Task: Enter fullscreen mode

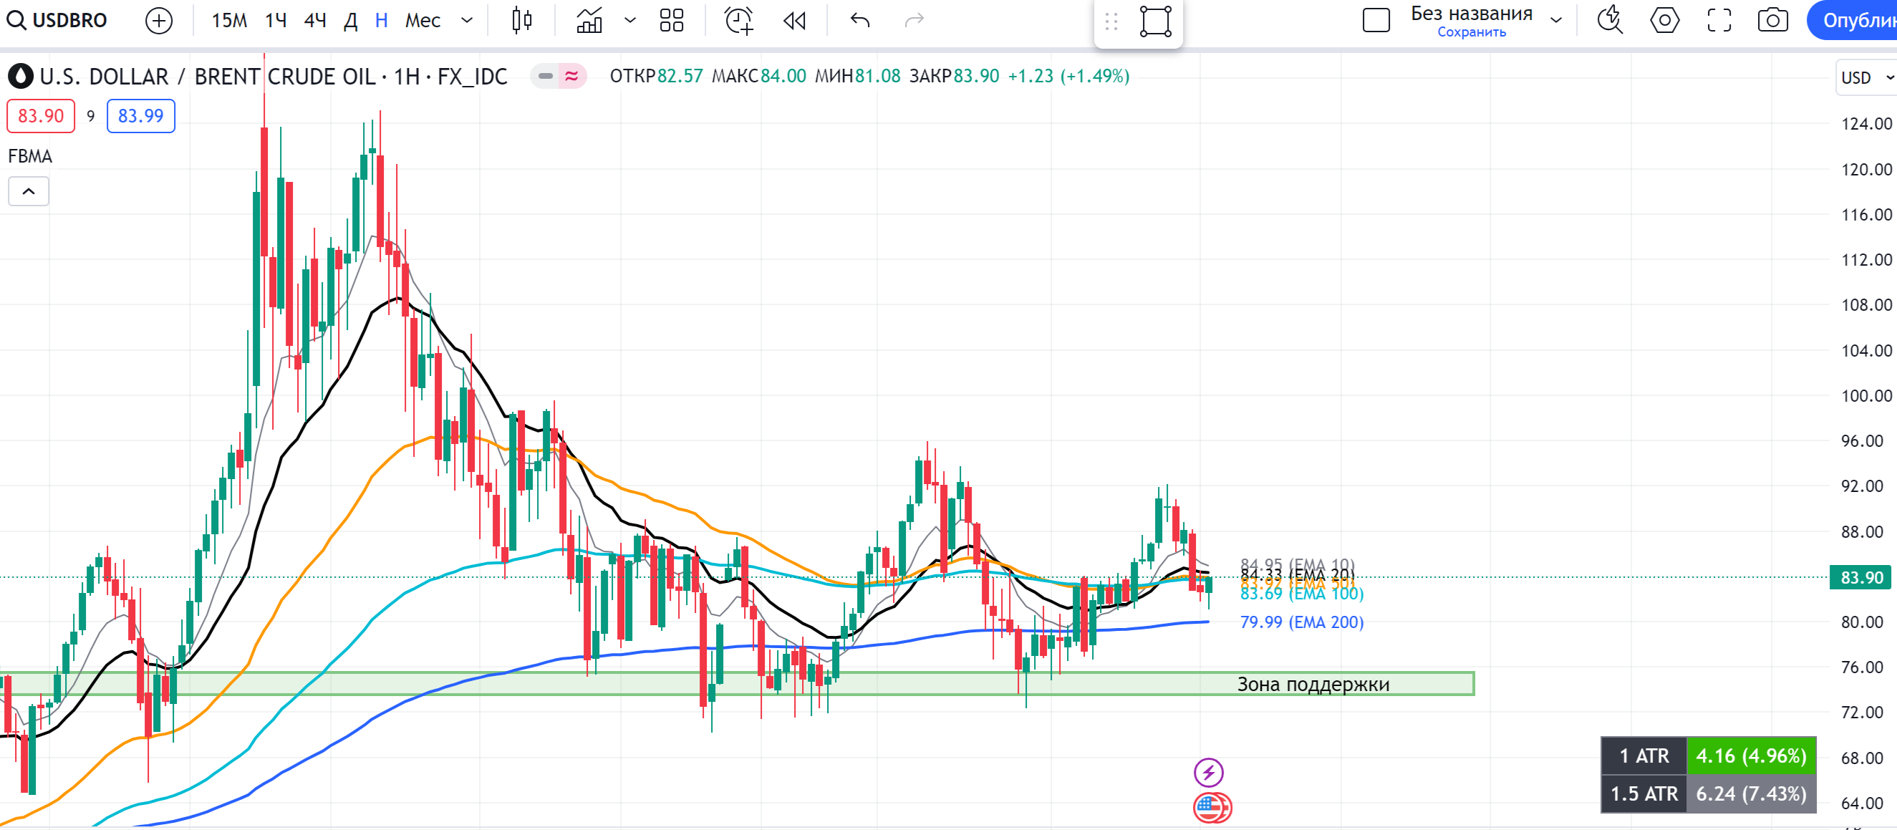Action: point(1719,20)
